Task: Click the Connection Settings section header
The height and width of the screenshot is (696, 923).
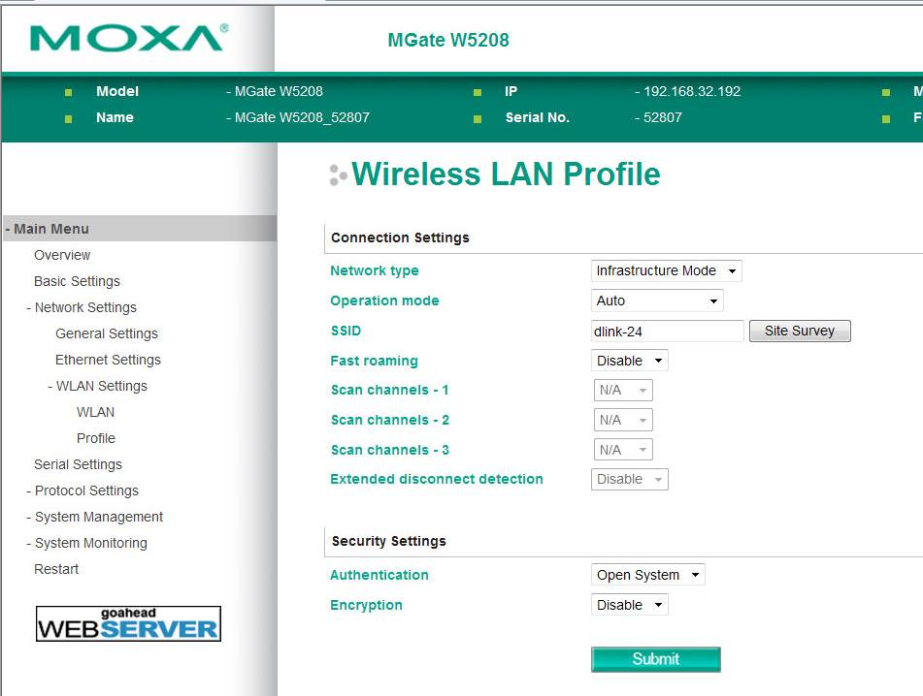Action: point(400,237)
